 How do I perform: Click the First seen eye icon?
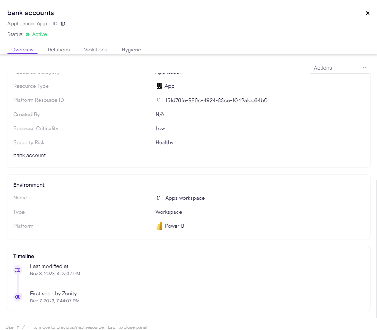point(18,297)
